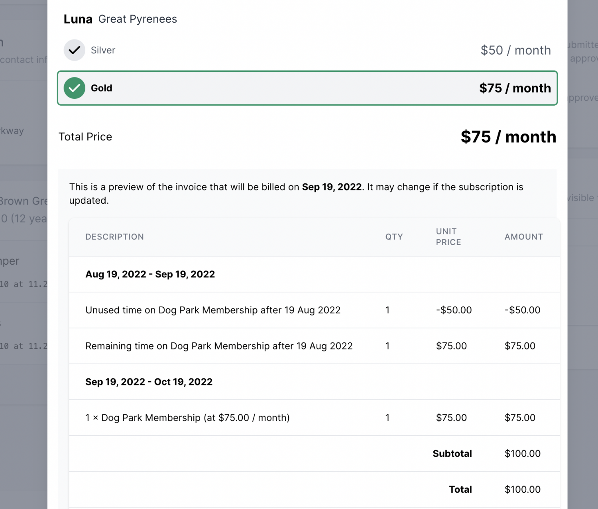This screenshot has width=598, height=509.
Task: Click the Aug 19, 2022 - Sep 19, 2022 period heading
Action: pos(150,274)
